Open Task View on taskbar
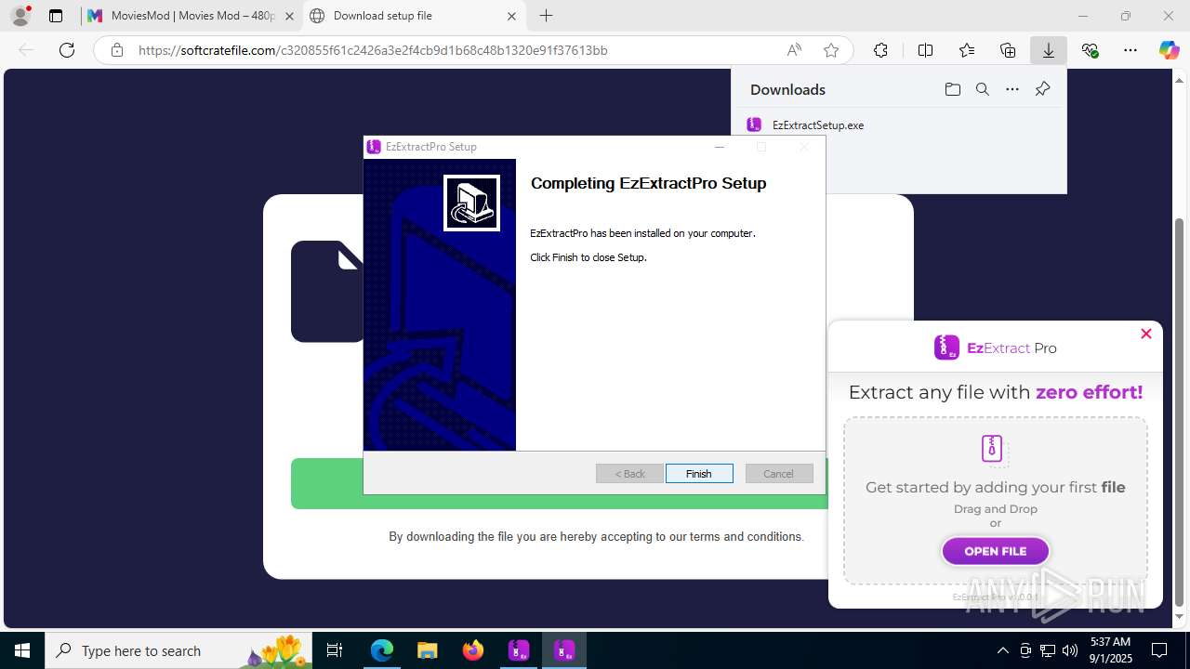This screenshot has width=1190, height=669. click(x=335, y=650)
